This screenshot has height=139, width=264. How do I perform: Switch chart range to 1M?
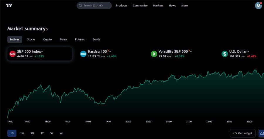22,133
